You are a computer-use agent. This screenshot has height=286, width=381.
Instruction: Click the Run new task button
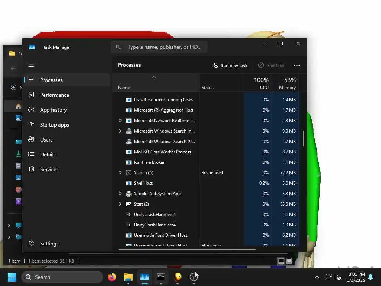230,65
